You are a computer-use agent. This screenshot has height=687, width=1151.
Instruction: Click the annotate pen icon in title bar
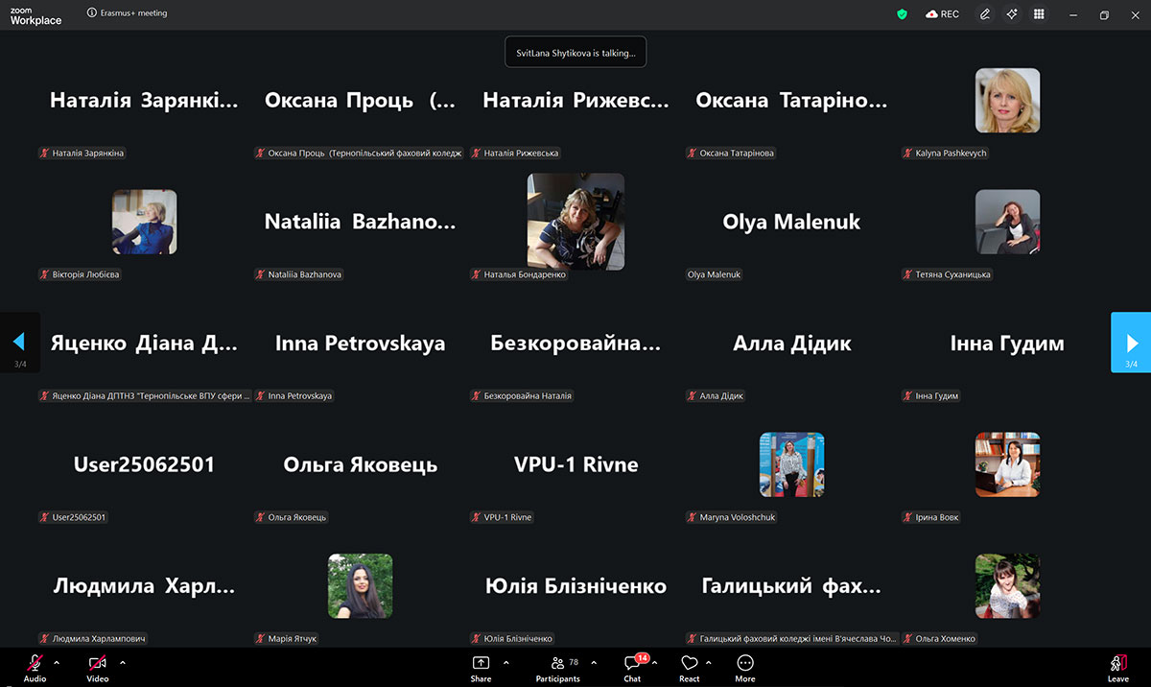pos(985,14)
